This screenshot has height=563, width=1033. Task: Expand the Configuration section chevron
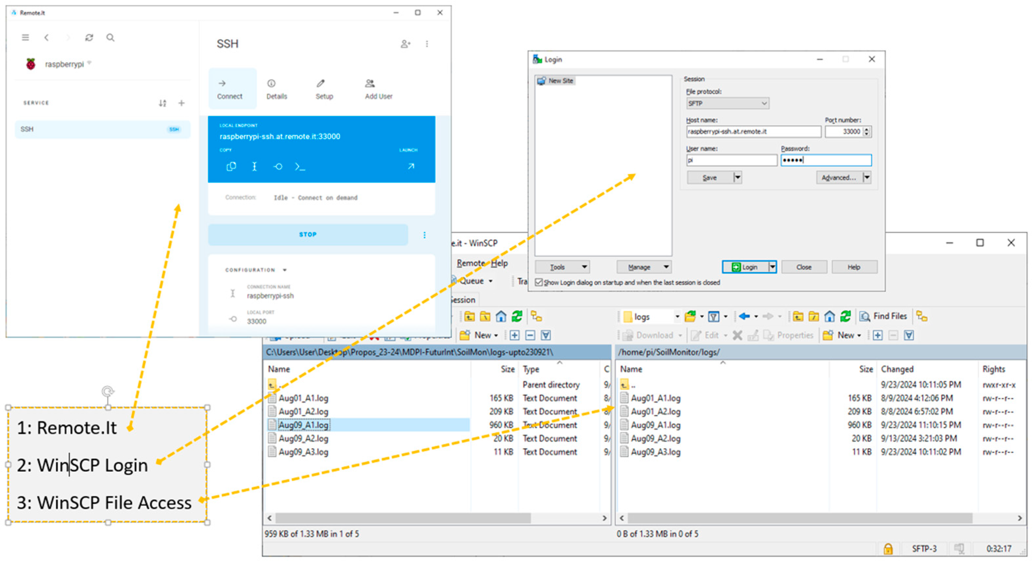(284, 270)
